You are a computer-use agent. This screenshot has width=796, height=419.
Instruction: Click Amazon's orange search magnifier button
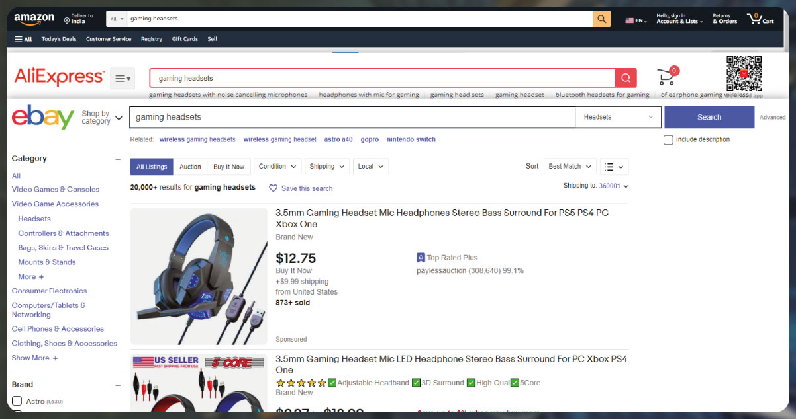[x=601, y=19]
